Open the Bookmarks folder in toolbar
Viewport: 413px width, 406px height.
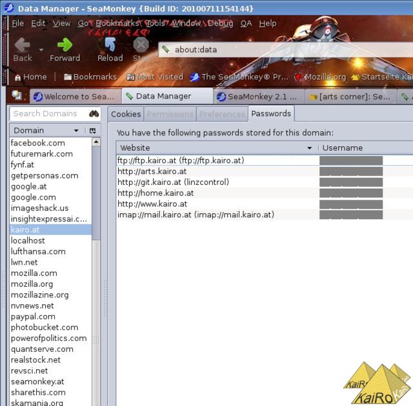point(90,77)
